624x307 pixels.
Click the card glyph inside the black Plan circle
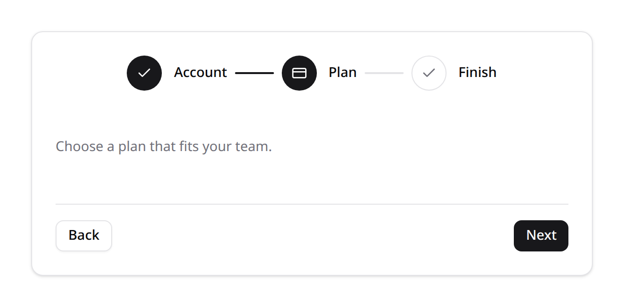pyautogui.click(x=299, y=73)
